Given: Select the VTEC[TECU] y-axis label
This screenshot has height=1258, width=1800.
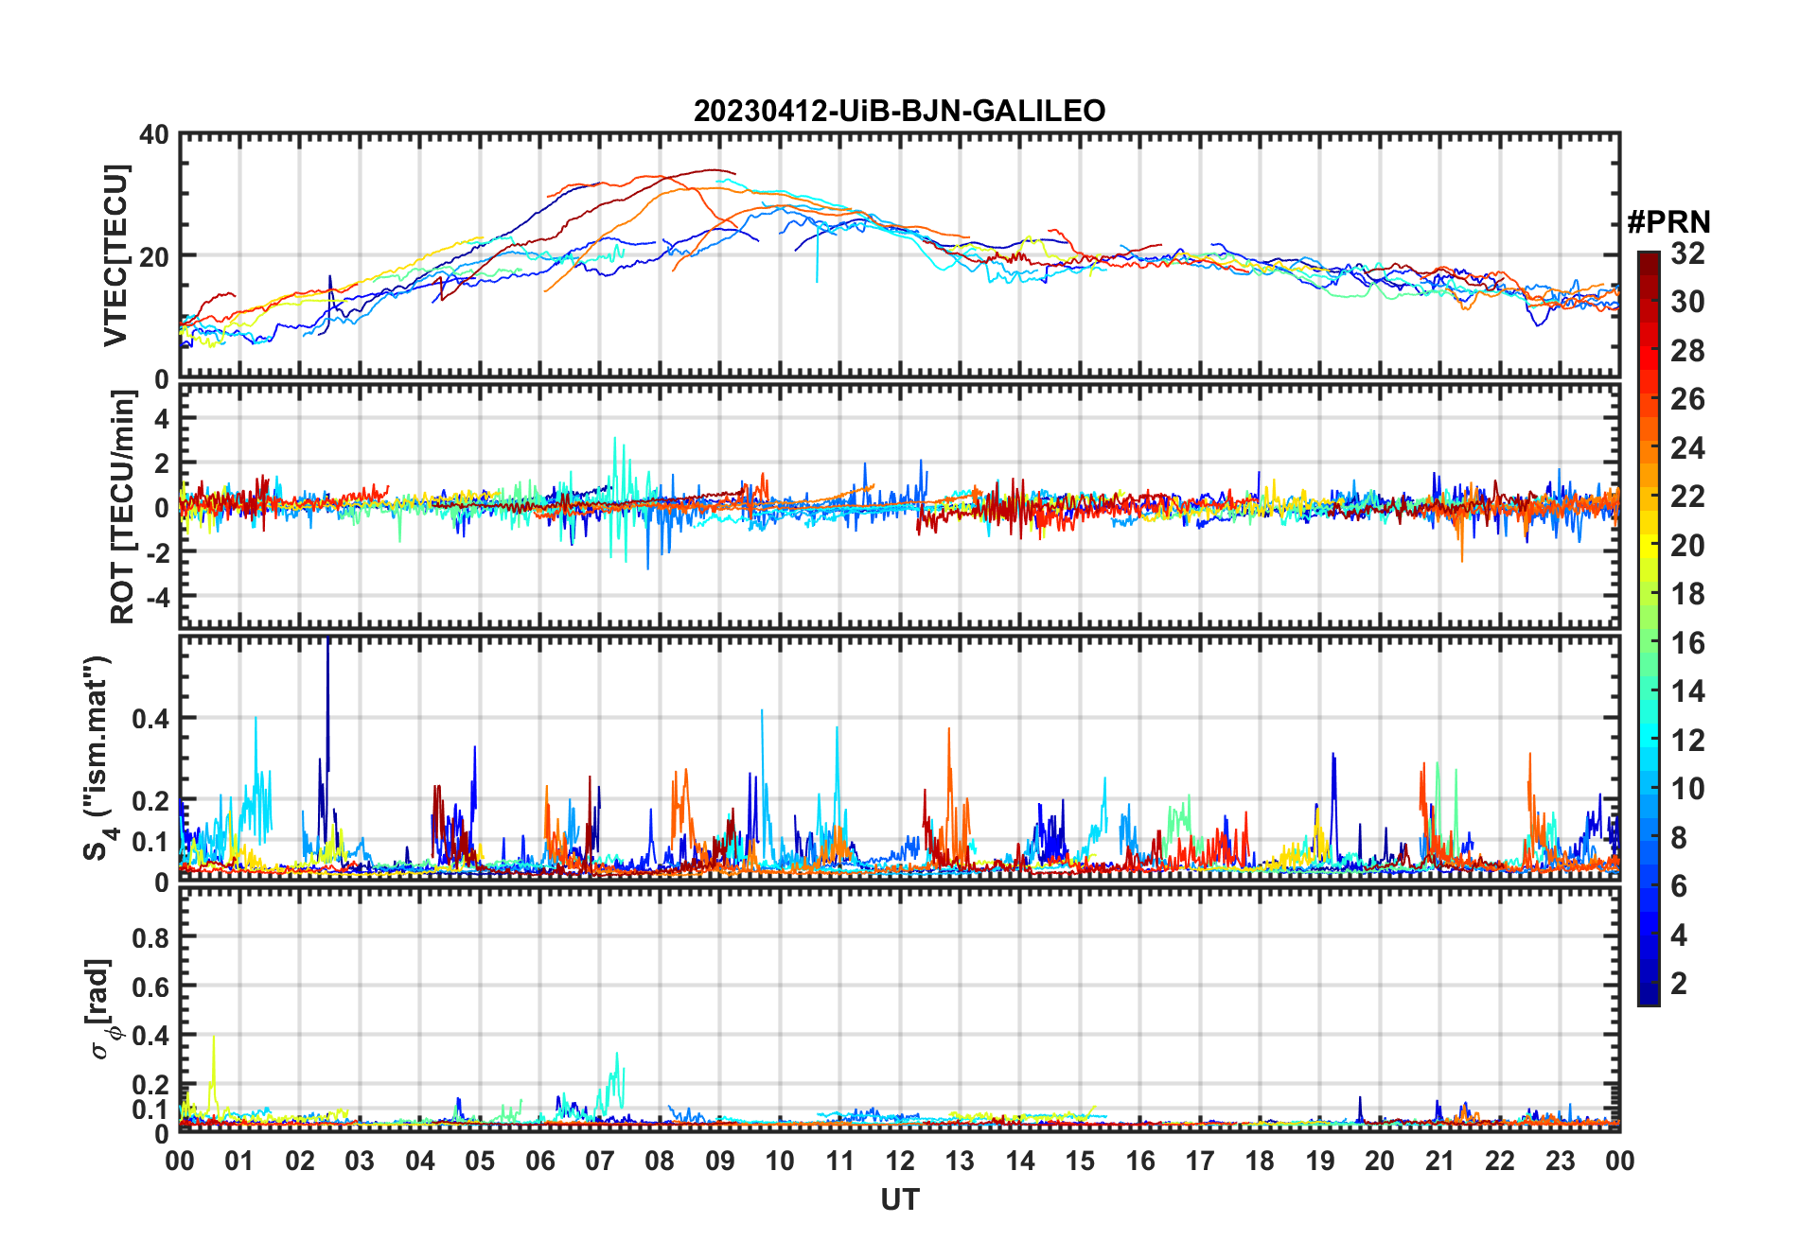Looking at the screenshot, I should point(115,255).
